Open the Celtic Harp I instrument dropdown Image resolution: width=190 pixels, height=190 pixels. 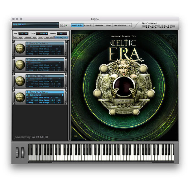[60, 95]
